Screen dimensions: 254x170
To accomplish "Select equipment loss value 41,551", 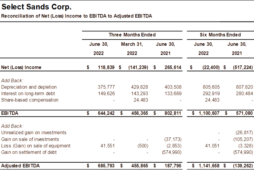I will (x=108, y=146).
